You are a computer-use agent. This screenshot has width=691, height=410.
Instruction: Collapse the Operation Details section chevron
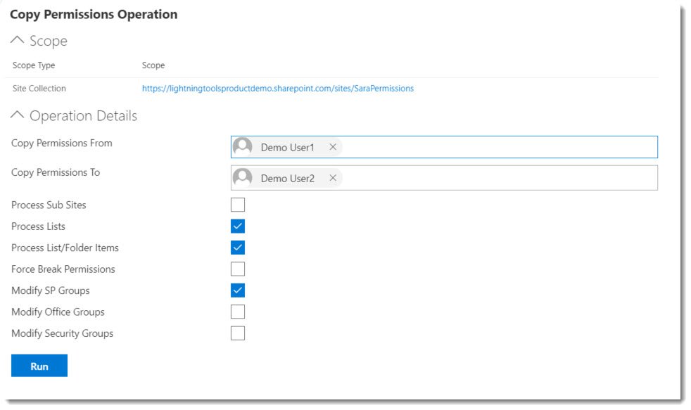pos(17,115)
